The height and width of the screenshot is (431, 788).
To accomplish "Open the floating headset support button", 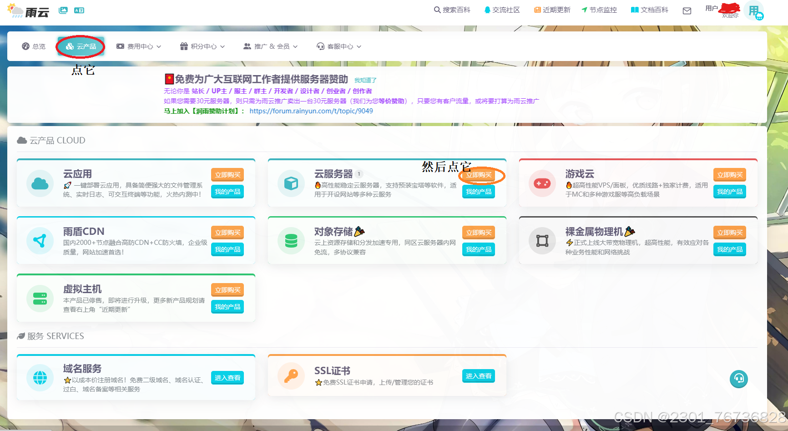I will click(x=739, y=379).
